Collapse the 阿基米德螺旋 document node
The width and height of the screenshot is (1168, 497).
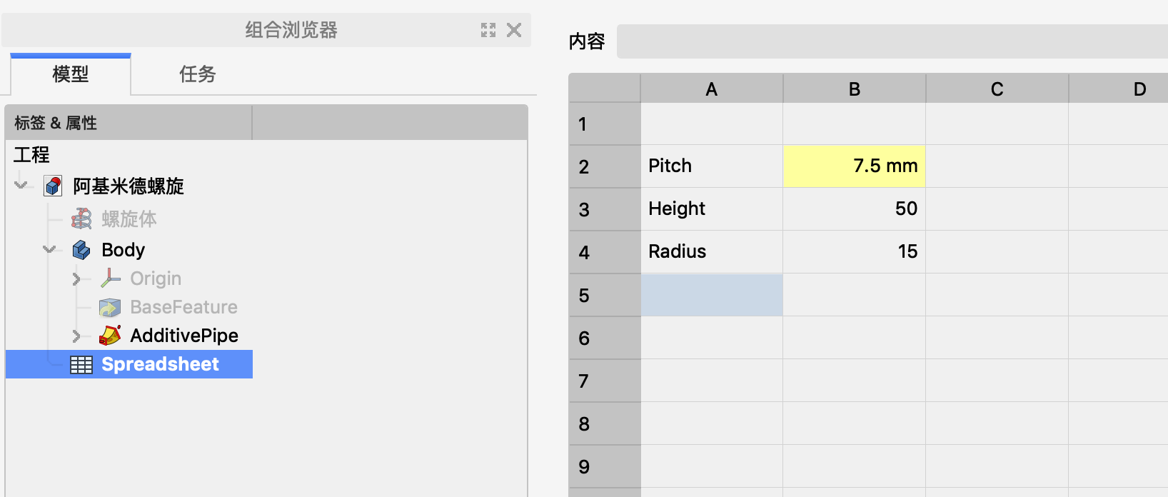tap(21, 186)
